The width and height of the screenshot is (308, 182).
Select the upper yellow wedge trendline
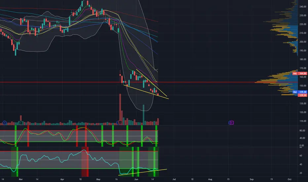(x=151, y=82)
